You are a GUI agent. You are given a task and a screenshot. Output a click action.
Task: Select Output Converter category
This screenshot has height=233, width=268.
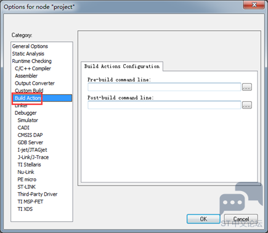tap(35, 83)
